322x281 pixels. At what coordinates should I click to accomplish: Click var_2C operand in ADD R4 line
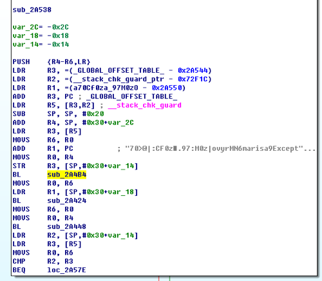click(x=120, y=122)
